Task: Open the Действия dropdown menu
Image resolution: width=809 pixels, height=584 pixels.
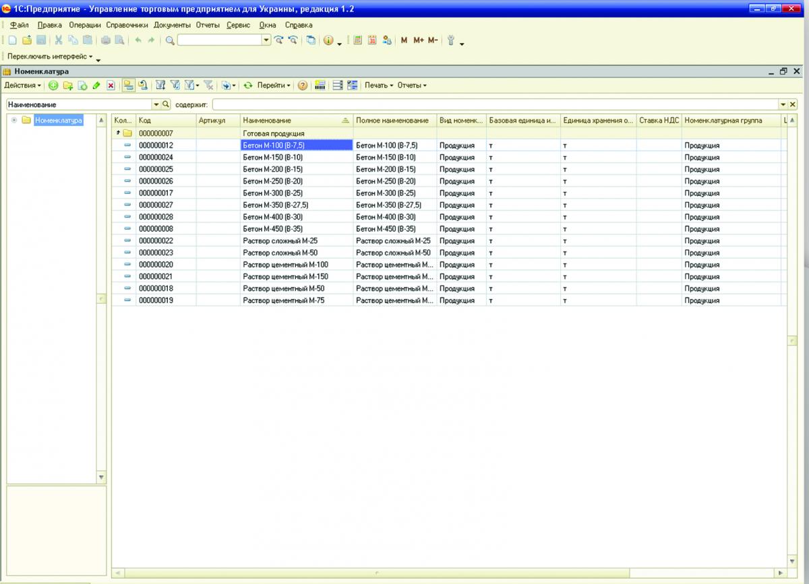Action: click(22, 86)
